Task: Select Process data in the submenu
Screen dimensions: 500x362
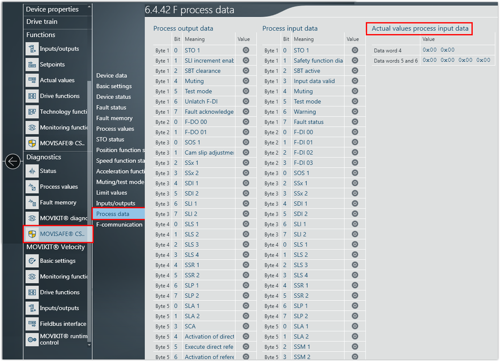Action: point(113,214)
